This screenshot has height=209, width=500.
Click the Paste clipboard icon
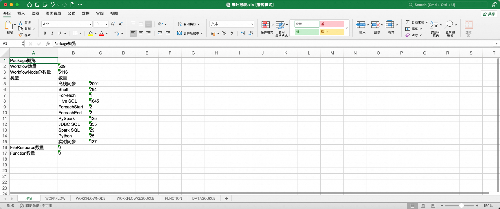pyautogui.click(x=9, y=26)
